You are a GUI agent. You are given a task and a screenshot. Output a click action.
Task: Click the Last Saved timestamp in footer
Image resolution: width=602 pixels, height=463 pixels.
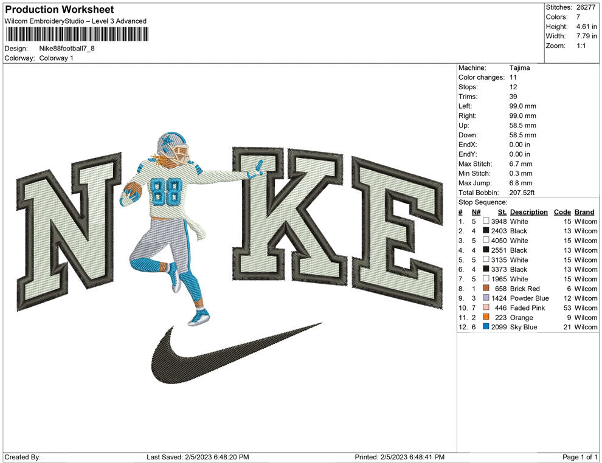coord(198,457)
